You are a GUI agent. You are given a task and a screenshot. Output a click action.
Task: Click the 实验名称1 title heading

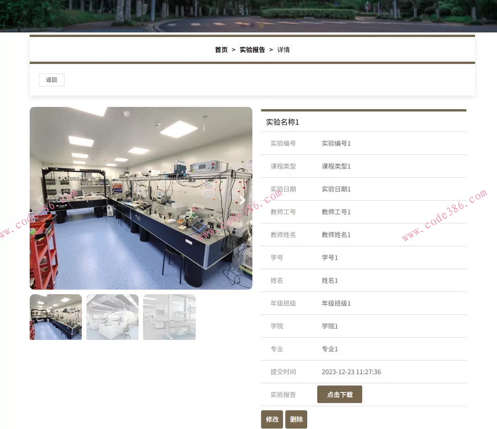point(283,122)
